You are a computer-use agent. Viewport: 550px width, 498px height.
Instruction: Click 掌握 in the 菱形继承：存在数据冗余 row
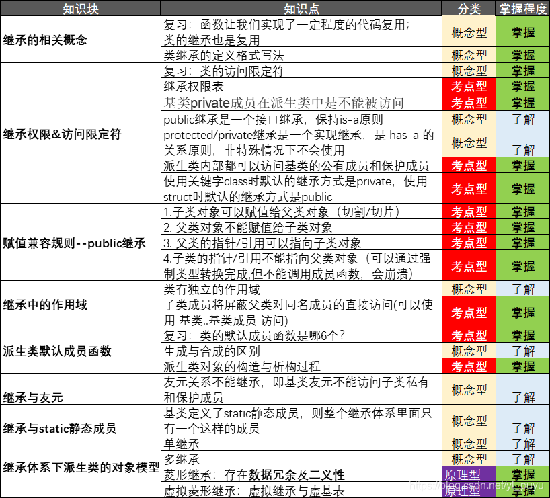(x=522, y=474)
